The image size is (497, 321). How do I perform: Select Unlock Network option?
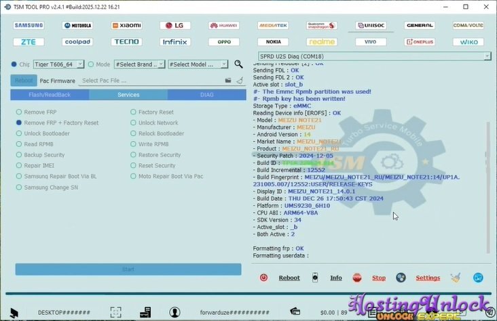[x=154, y=123]
